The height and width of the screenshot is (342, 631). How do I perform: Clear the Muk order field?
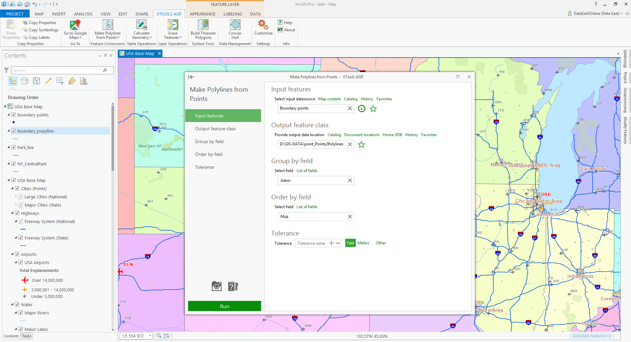click(x=350, y=217)
